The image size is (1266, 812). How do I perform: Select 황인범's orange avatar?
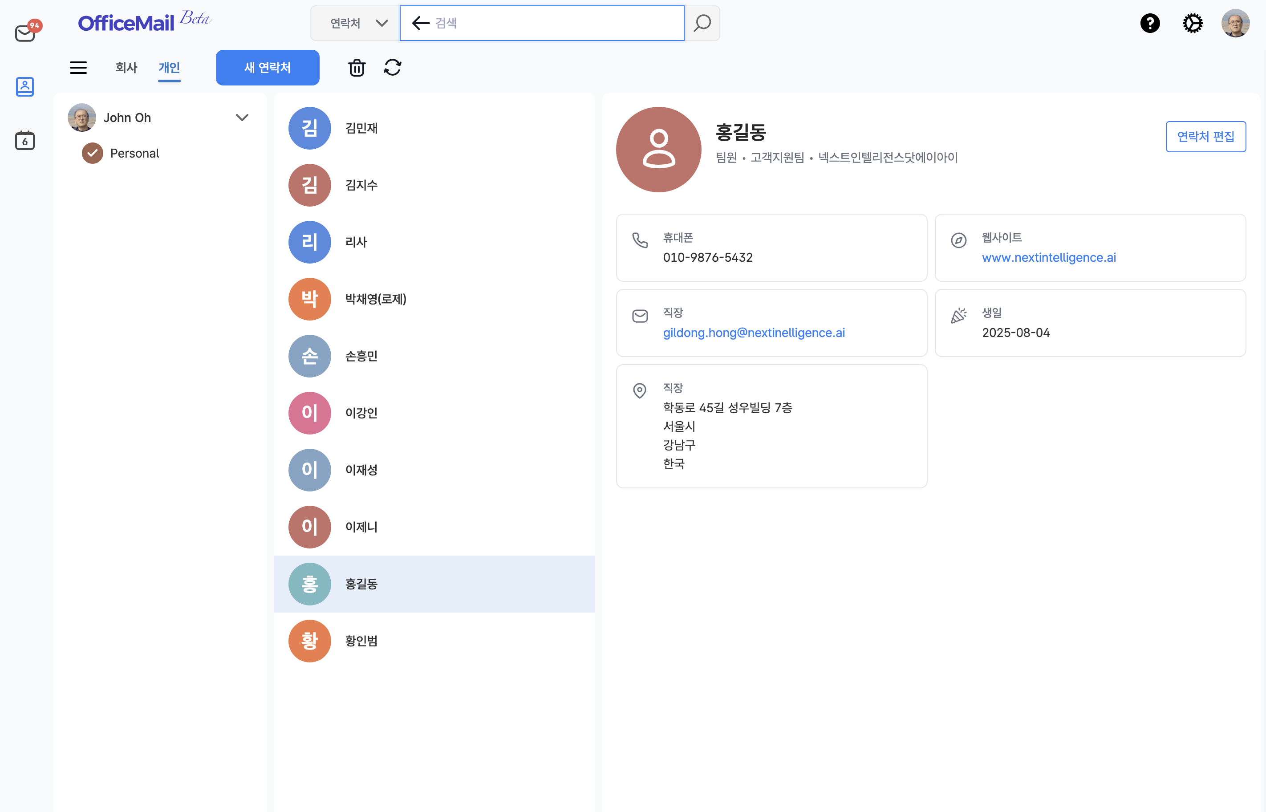[309, 641]
